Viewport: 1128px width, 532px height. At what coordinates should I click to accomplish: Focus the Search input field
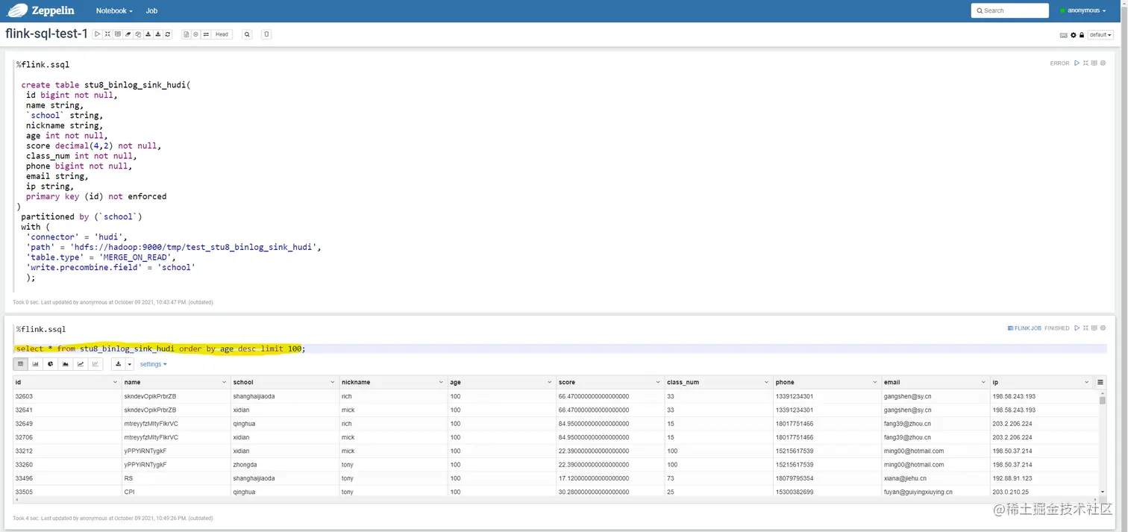1011,10
